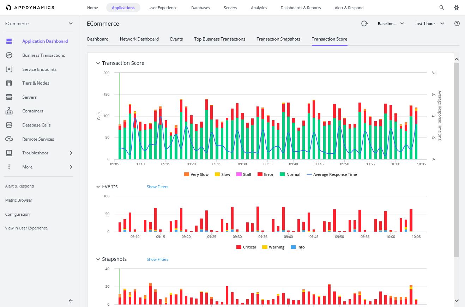The height and width of the screenshot is (307, 465).
Task: Collapse the sidebar with the left arrow
Action: [71, 301]
